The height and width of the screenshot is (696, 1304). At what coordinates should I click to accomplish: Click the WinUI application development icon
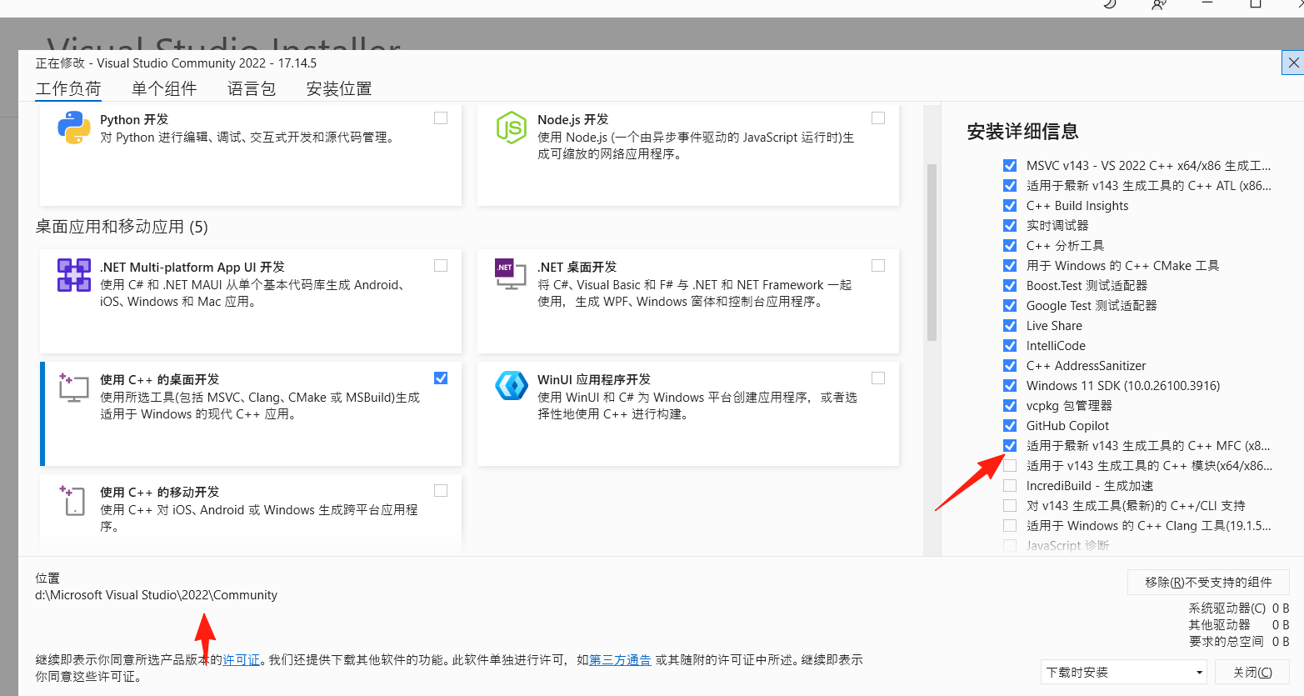tap(511, 386)
